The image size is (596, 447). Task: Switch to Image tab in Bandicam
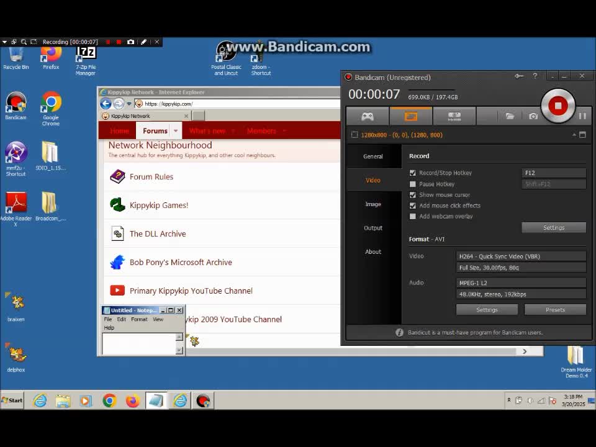[373, 204]
